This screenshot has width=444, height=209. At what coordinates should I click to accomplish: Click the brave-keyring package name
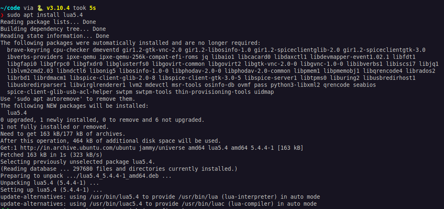click(29, 50)
